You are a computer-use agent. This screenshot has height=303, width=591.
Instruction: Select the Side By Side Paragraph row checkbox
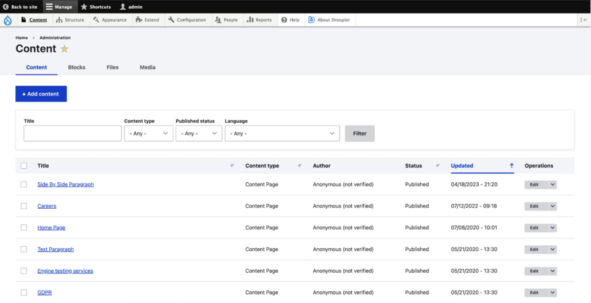pyautogui.click(x=24, y=184)
